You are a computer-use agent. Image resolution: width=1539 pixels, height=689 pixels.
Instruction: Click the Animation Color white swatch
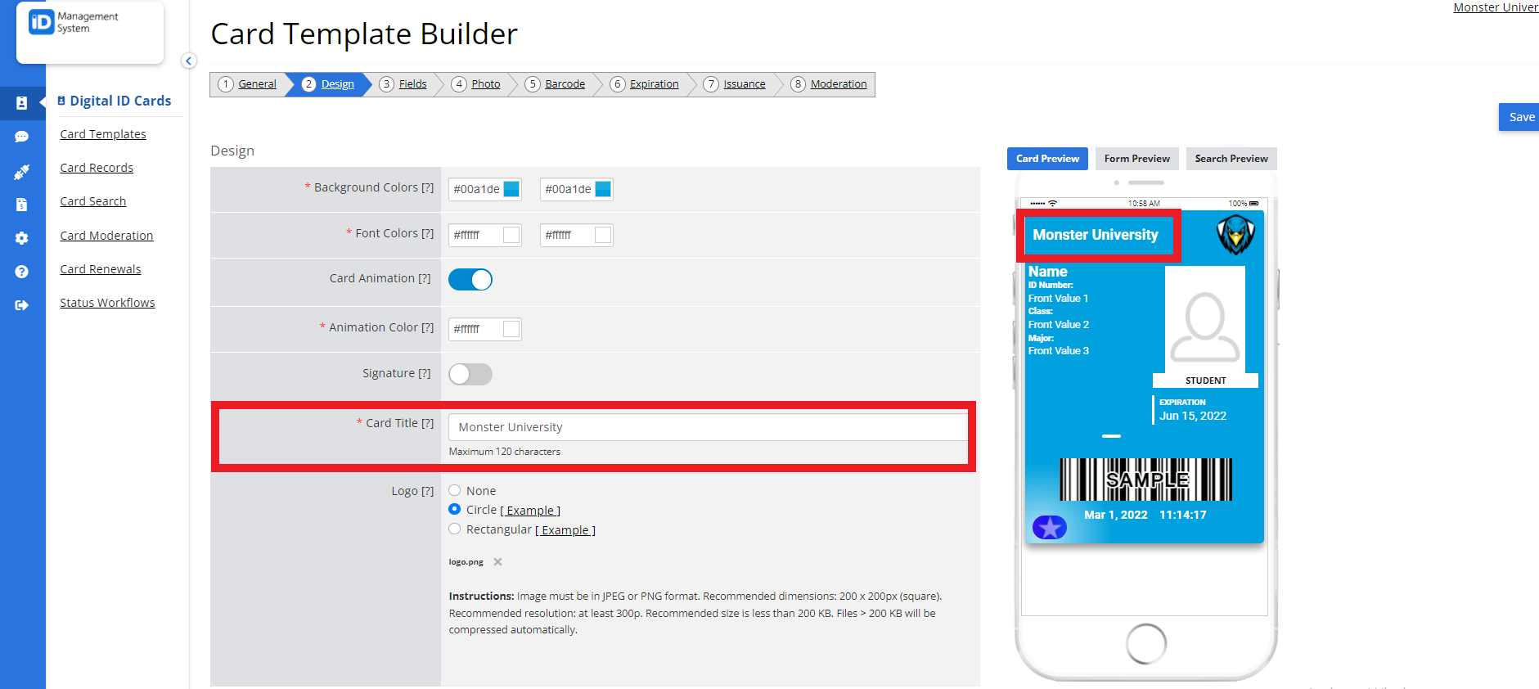click(x=511, y=329)
